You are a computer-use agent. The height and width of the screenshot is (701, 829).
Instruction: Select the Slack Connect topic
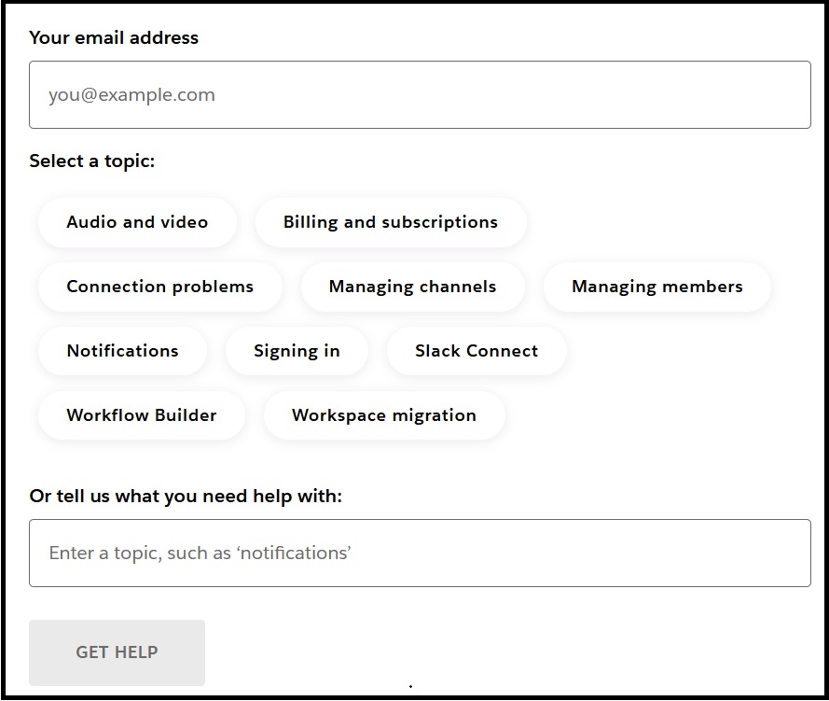(476, 351)
